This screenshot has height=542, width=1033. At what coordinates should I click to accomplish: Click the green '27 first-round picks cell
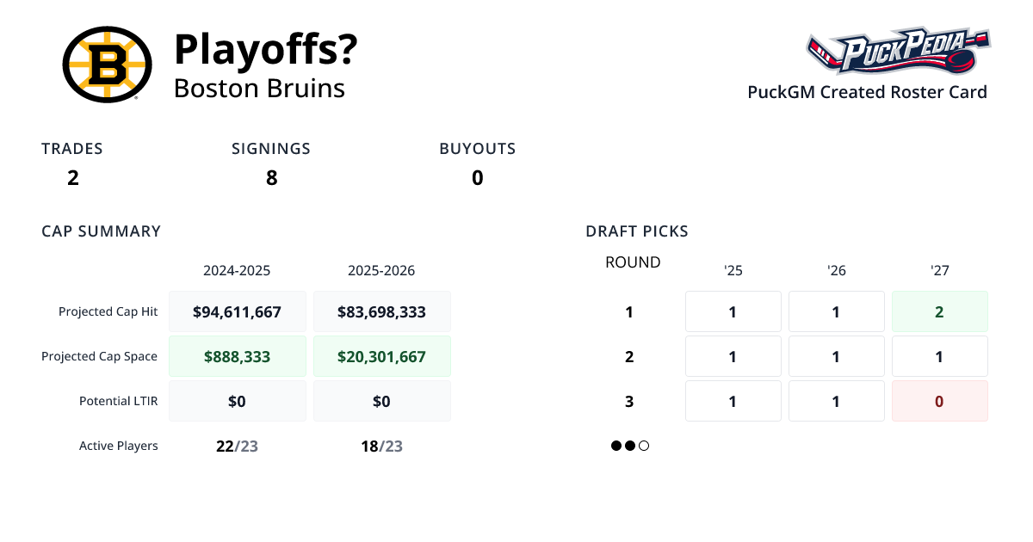[939, 311]
